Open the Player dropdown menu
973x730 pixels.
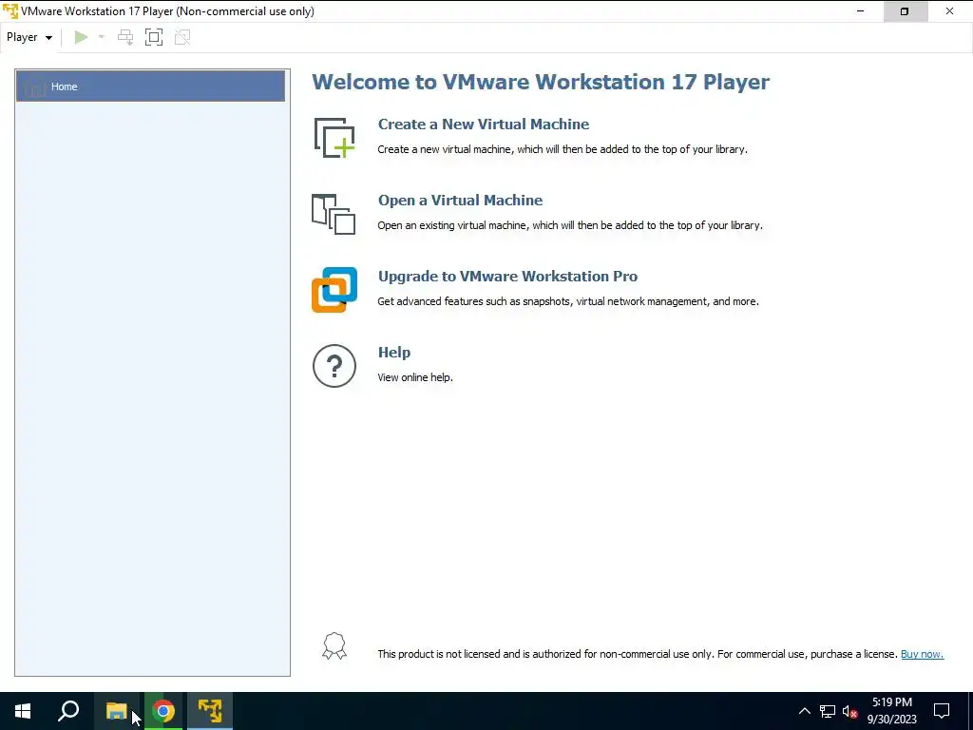click(x=29, y=37)
